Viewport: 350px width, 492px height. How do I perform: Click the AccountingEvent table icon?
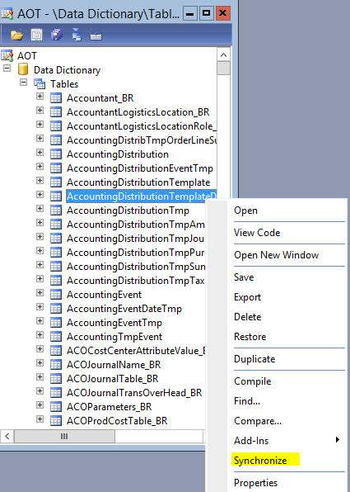(56, 295)
